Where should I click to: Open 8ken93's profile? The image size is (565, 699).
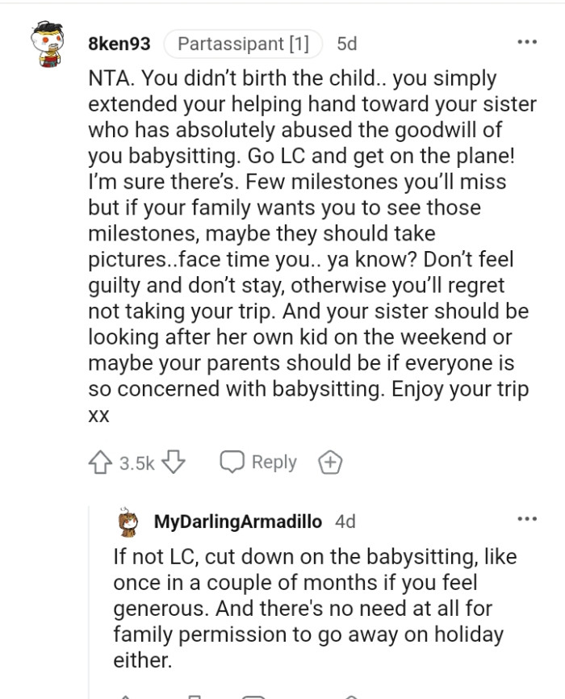[x=119, y=44]
